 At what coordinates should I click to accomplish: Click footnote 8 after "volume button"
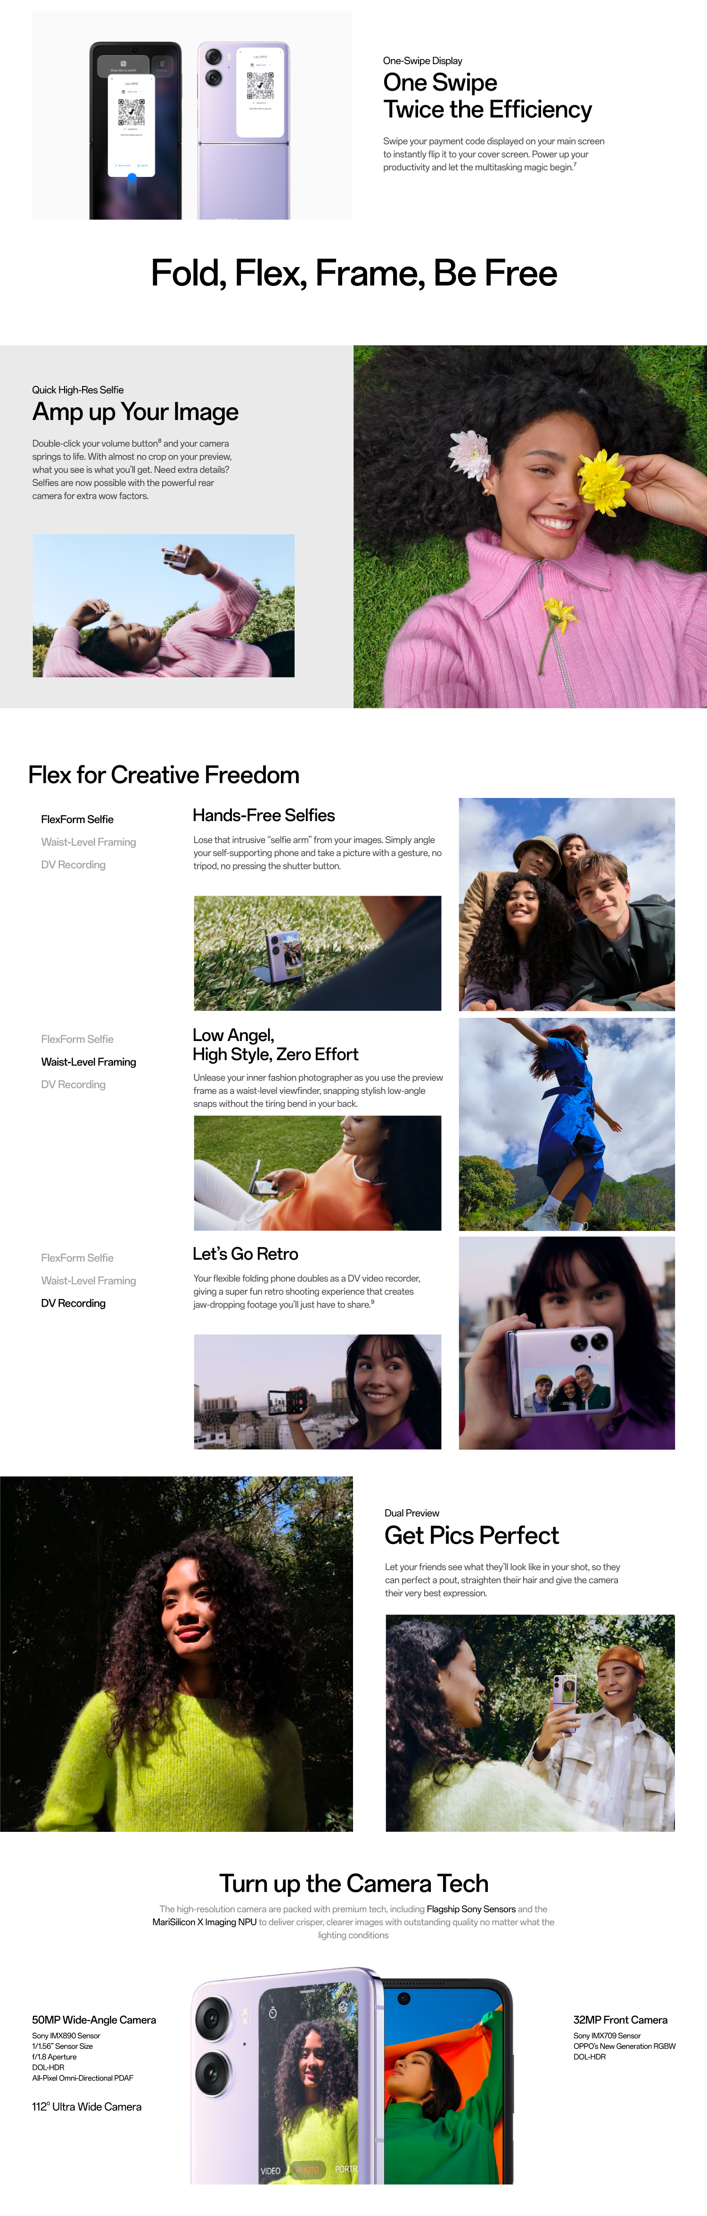(x=160, y=440)
